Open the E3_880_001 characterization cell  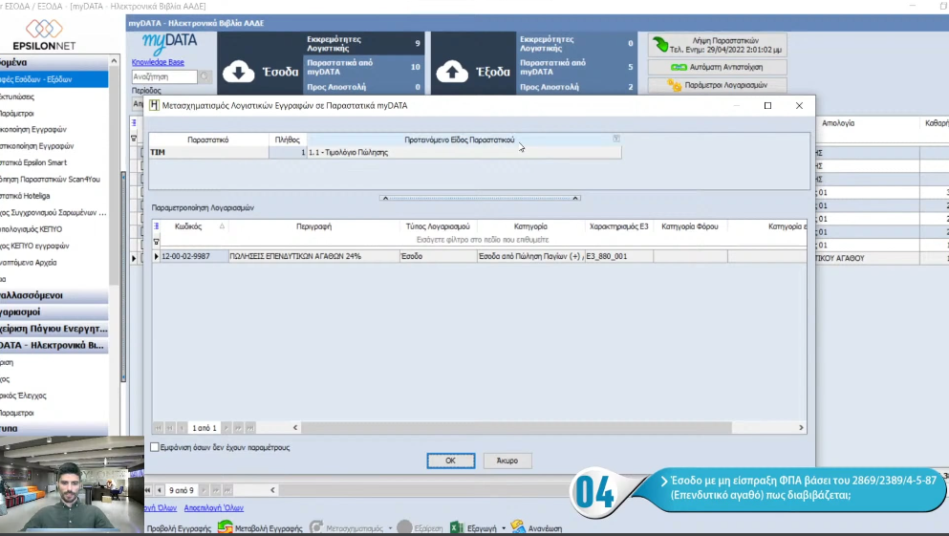618,256
